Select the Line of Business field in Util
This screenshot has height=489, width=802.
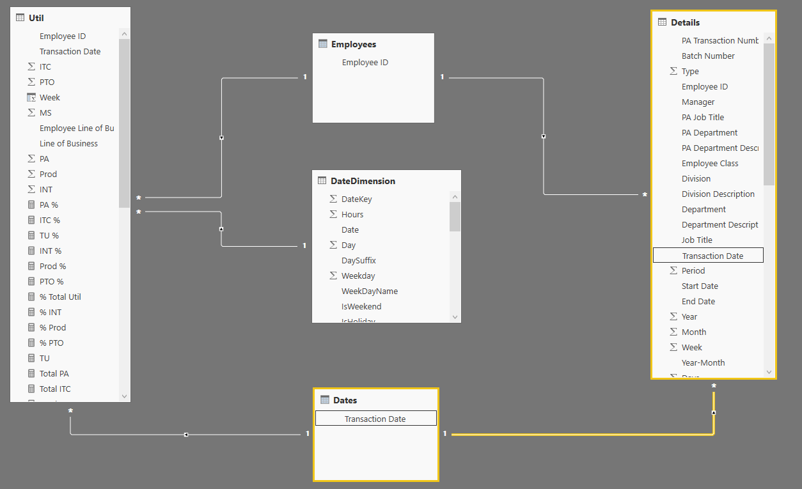coord(68,143)
